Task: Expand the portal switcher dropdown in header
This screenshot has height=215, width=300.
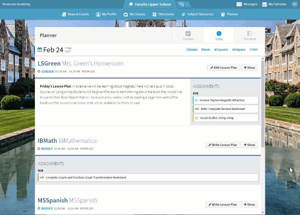Action: [184, 4]
